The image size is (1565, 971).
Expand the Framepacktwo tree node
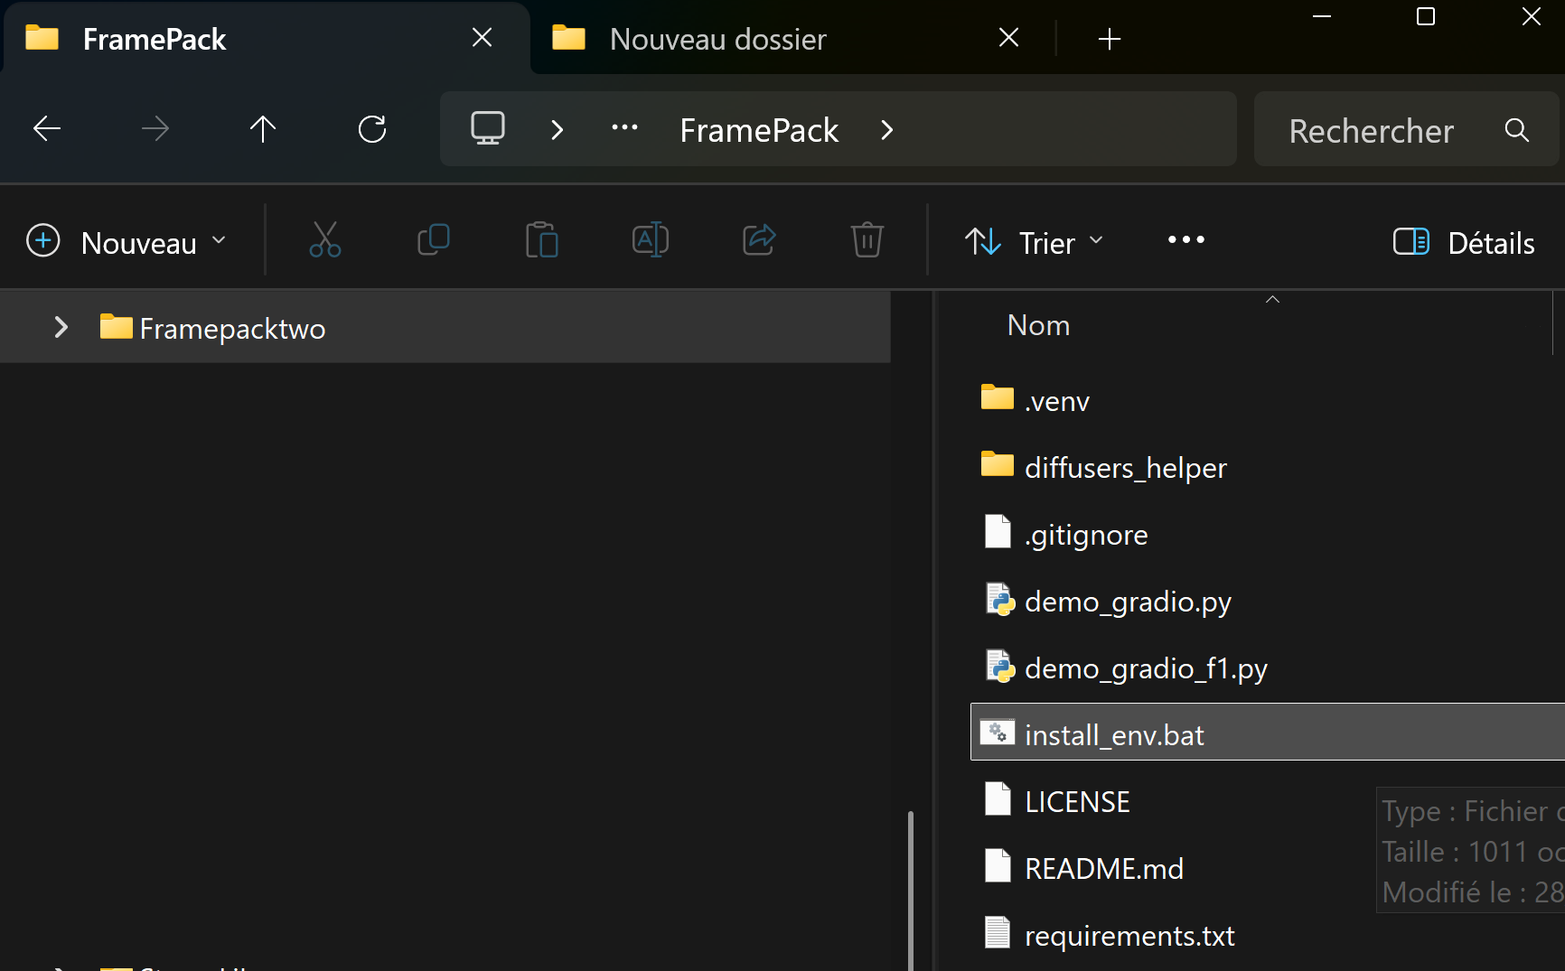click(61, 327)
